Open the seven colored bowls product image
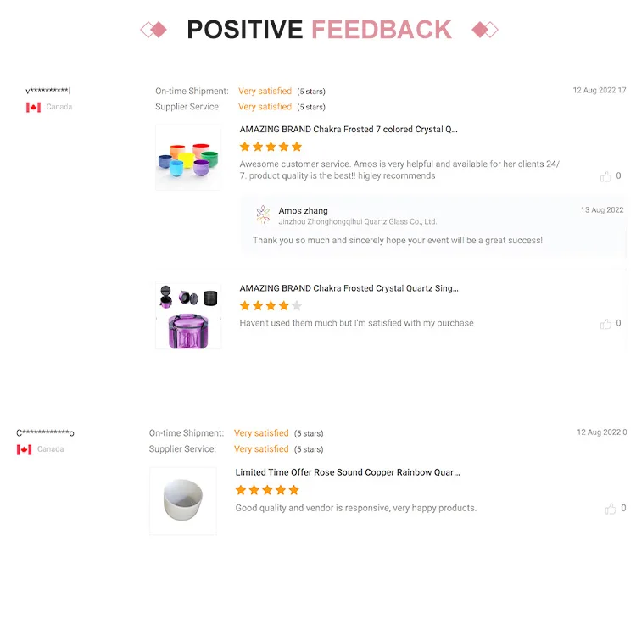 coord(188,158)
